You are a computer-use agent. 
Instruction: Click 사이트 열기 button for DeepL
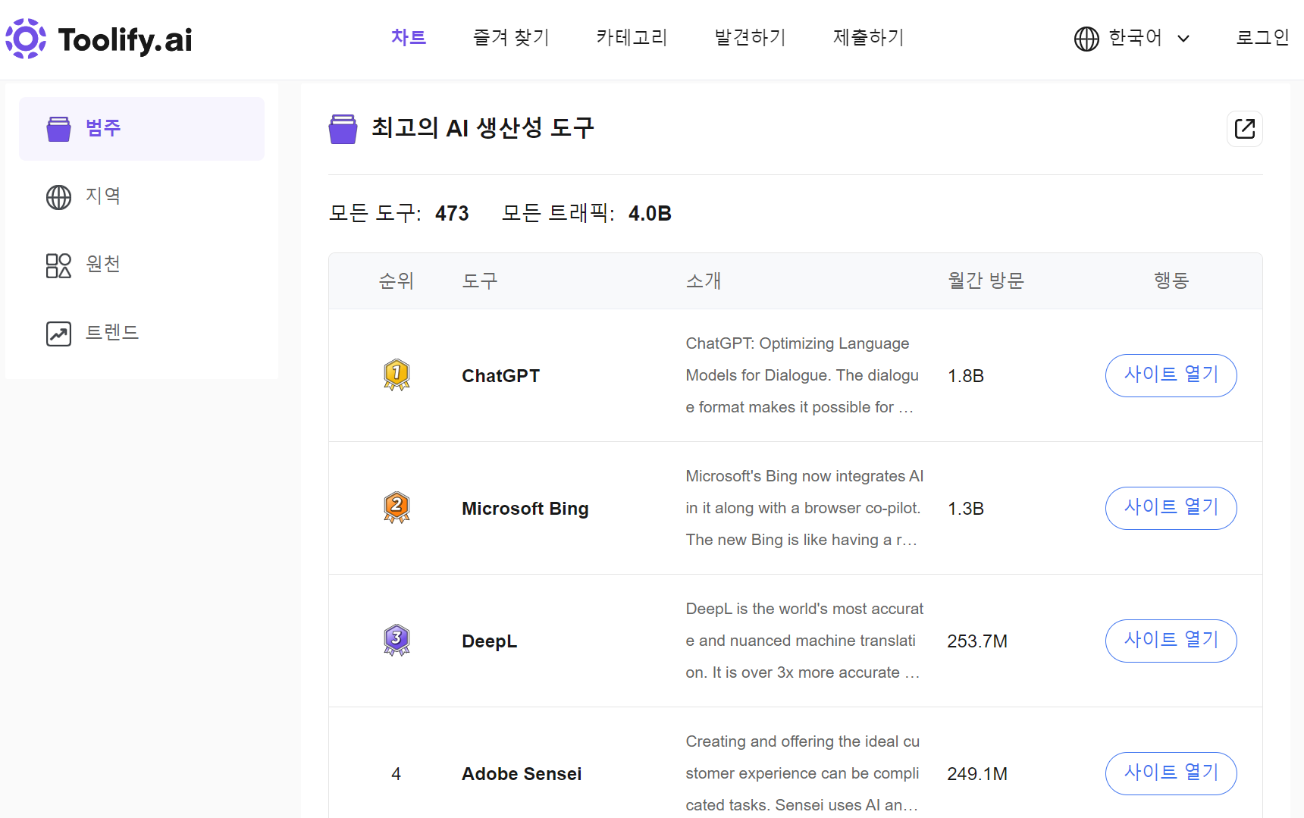click(1171, 641)
